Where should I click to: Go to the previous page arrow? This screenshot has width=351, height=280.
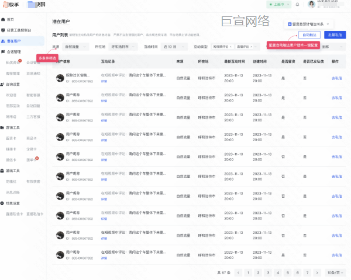pos(238,272)
